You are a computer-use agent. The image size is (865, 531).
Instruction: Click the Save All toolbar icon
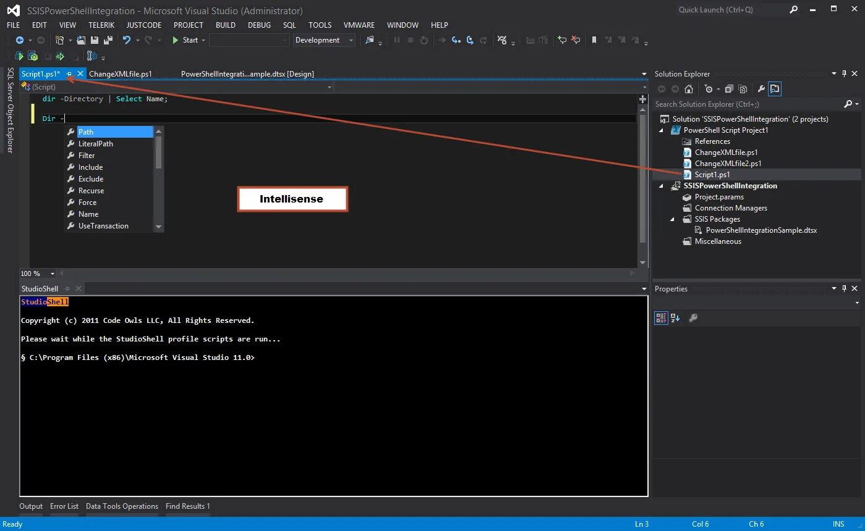(x=108, y=40)
